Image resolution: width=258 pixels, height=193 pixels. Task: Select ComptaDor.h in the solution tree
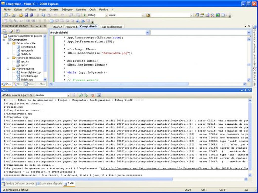point(28,47)
